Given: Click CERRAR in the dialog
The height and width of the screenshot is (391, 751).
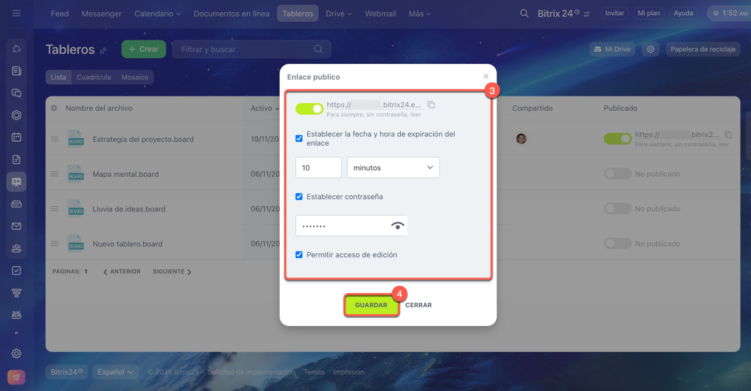Looking at the screenshot, I should pos(418,305).
